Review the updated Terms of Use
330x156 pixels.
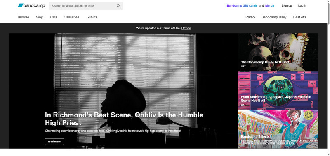coord(186,28)
